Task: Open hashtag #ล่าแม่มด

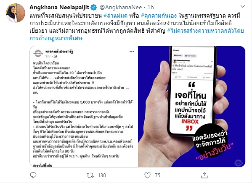Action: pyautogui.click(x=116, y=16)
